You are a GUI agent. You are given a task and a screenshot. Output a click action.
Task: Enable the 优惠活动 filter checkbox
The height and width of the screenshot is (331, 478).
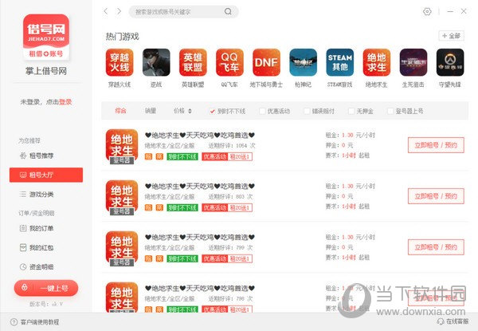click(262, 111)
